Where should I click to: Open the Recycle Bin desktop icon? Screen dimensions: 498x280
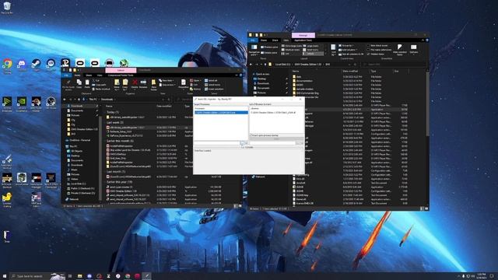tap(7, 8)
